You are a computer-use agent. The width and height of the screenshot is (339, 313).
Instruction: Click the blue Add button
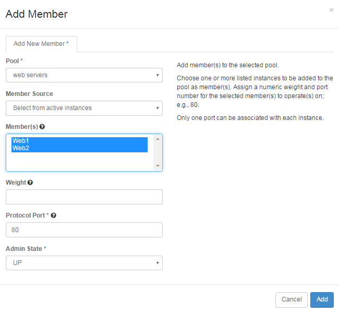click(322, 299)
